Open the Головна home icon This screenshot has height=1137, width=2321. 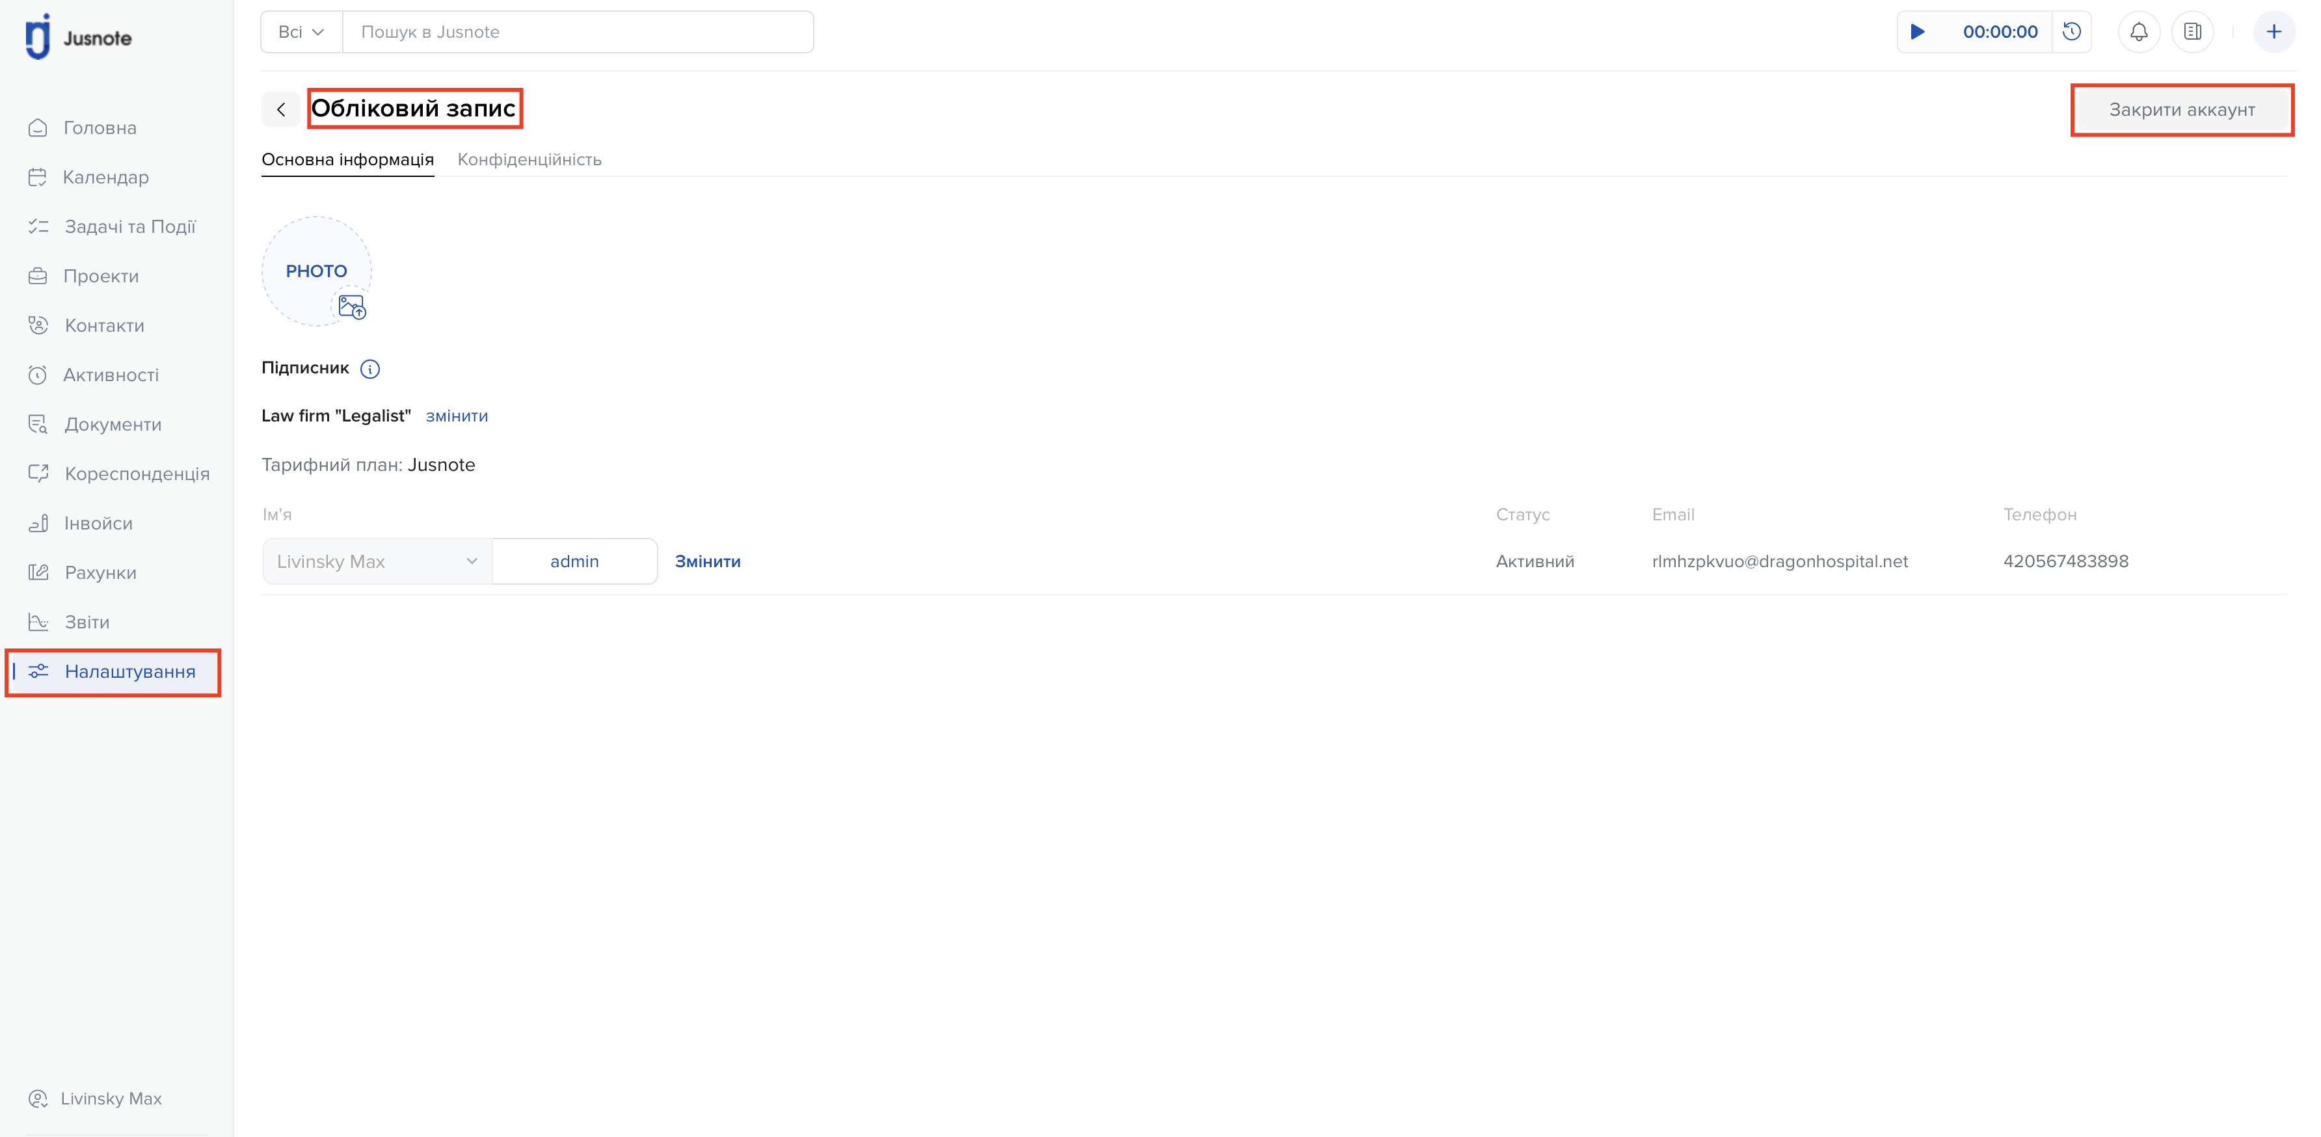tap(38, 128)
